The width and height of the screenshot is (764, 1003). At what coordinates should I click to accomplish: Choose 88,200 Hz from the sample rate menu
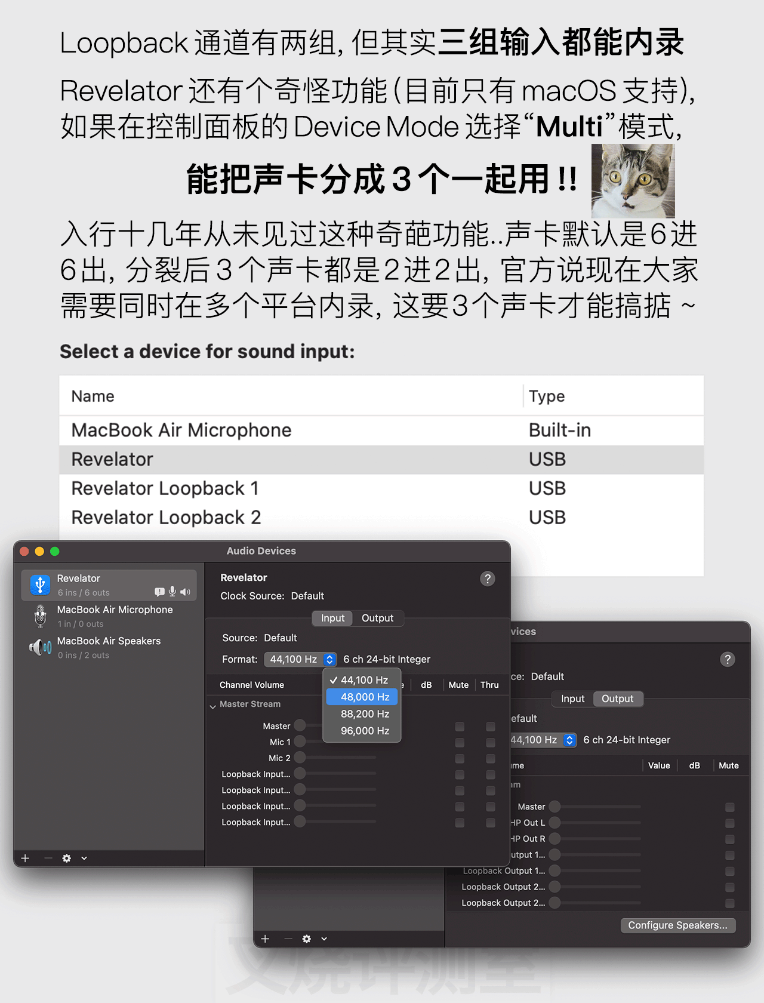click(x=362, y=714)
